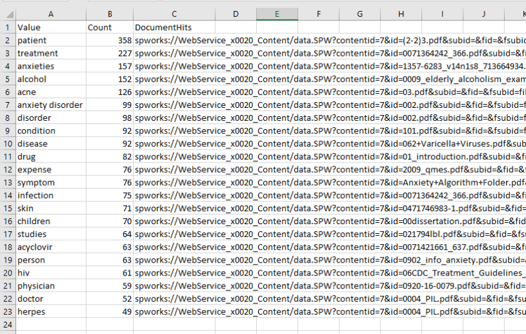Select row 1 header

pyautogui.click(x=7, y=27)
